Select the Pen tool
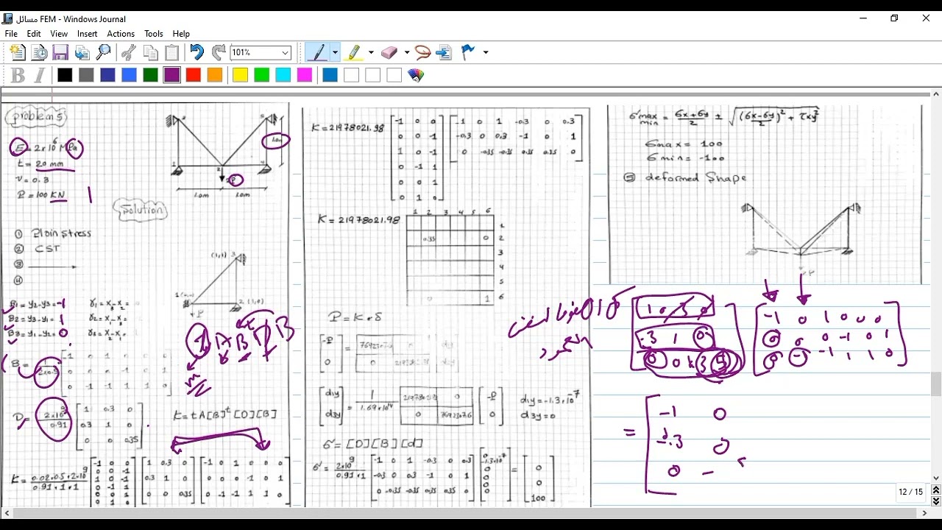Viewport: 942px width, 530px height. (318, 52)
